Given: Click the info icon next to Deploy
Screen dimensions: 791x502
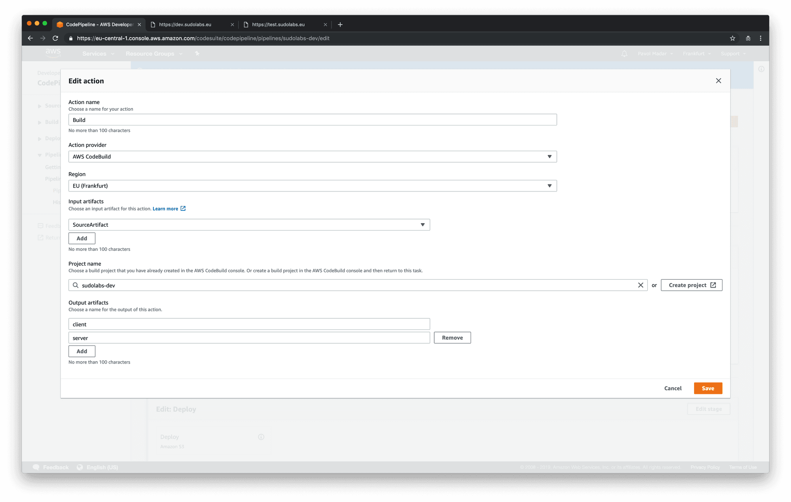Looking at the screenshot, I should (x=261, y=437).
